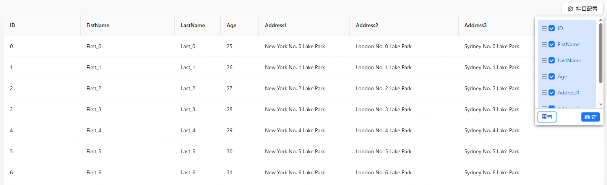Click the drag handle beside LastName
The width and height of the screenshot is (607, 185).
(x=544, y=60)
